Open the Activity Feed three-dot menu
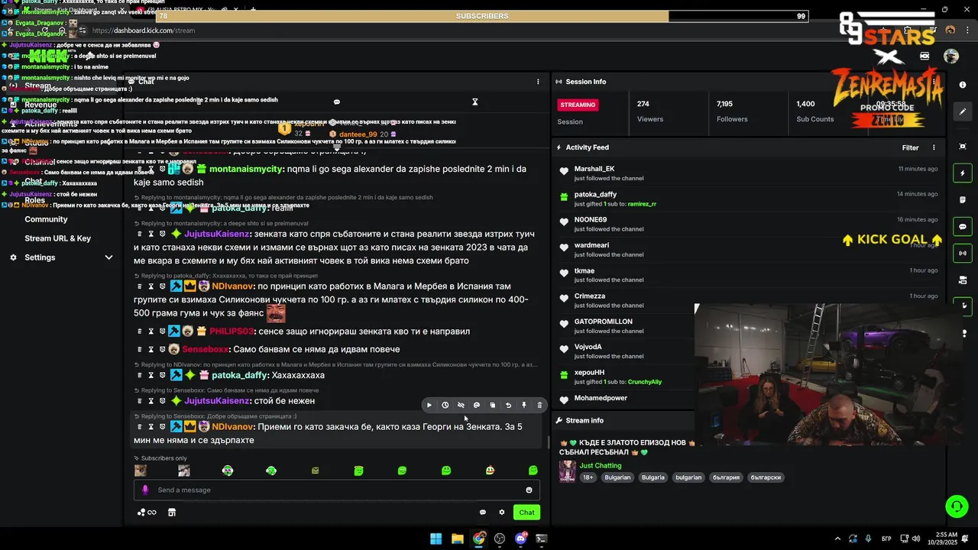The width and height of the screenshot is (978, 550). 934,147
